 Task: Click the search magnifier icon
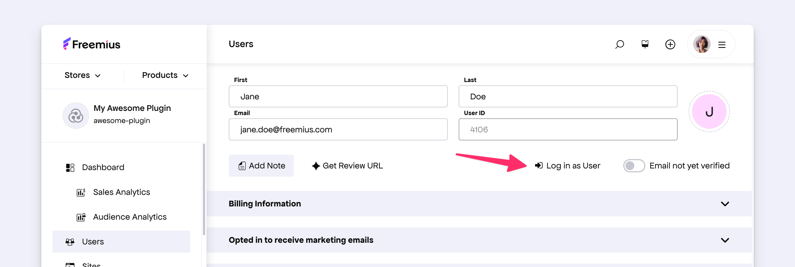pyautogui.click(x=619, y=44)
